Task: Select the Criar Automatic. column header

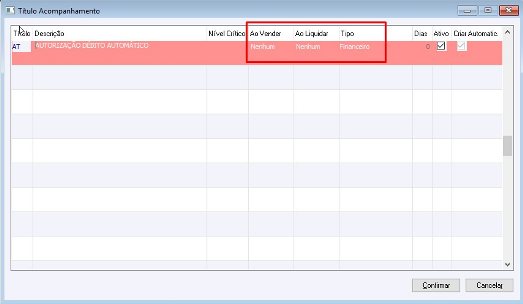Action: tap(477, 34)
